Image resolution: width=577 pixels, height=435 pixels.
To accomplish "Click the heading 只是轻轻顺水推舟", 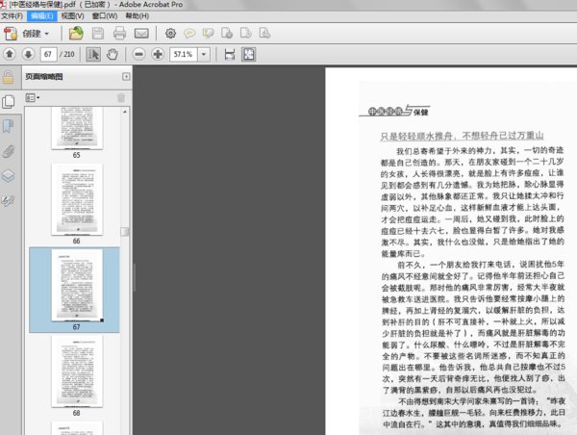I will tap(416, 136).
